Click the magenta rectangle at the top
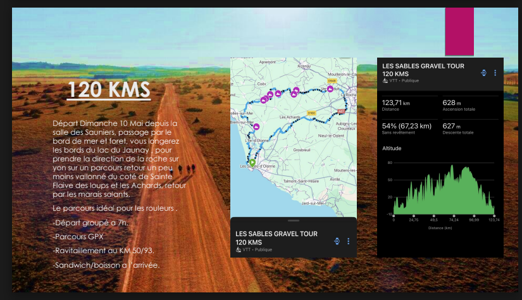The width and height of the screenshot is (522, 300). click(x=459, y=32)
